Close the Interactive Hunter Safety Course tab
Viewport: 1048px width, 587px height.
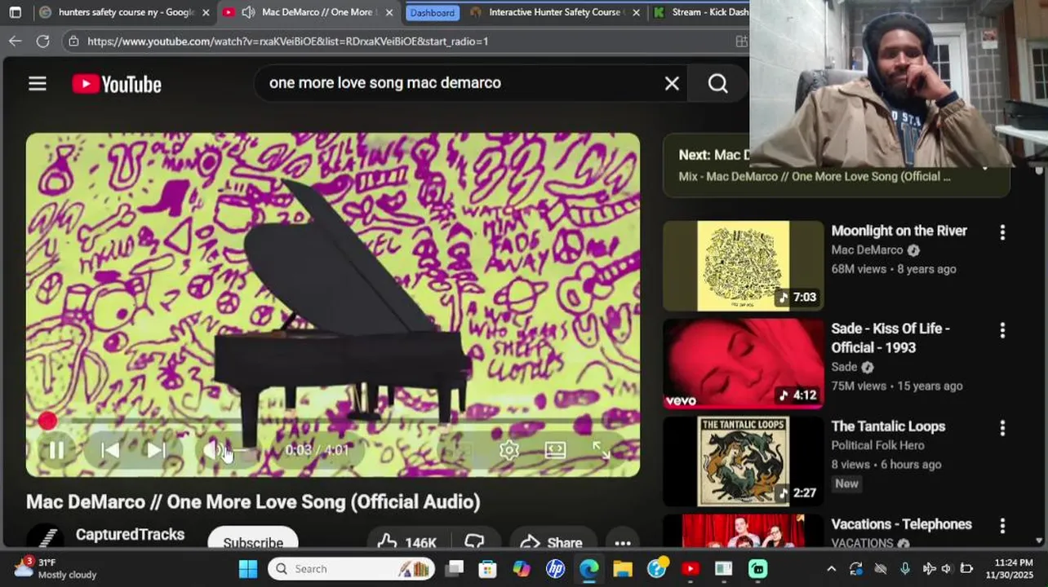(637, 12)
